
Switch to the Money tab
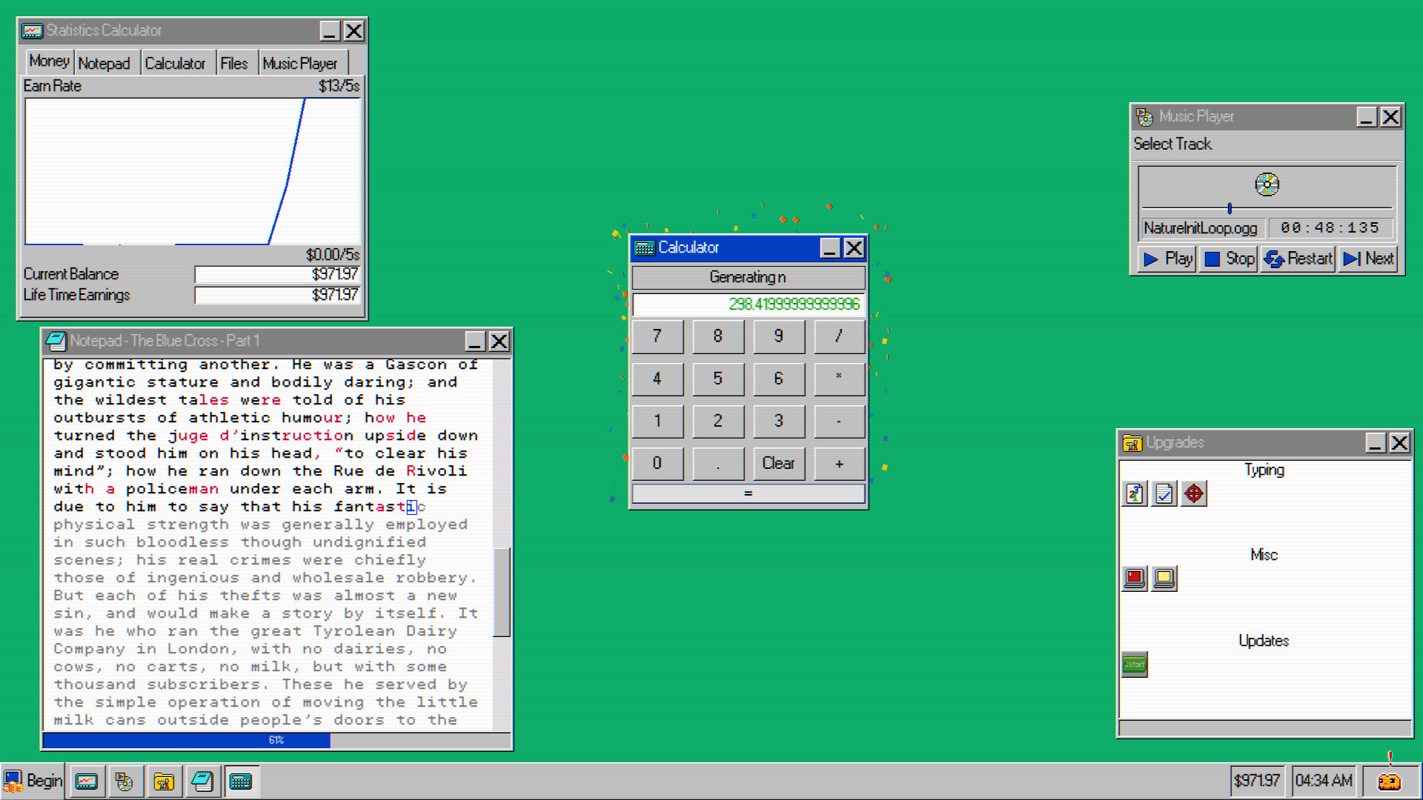[x=49, y=61]
